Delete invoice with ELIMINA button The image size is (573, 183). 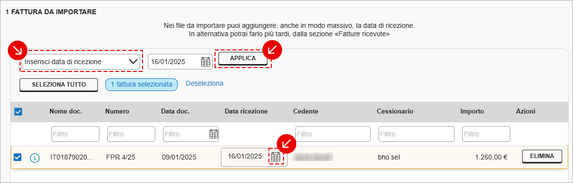point(542,157)
